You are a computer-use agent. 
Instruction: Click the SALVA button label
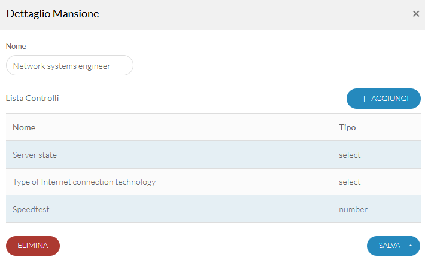point(389,246)
